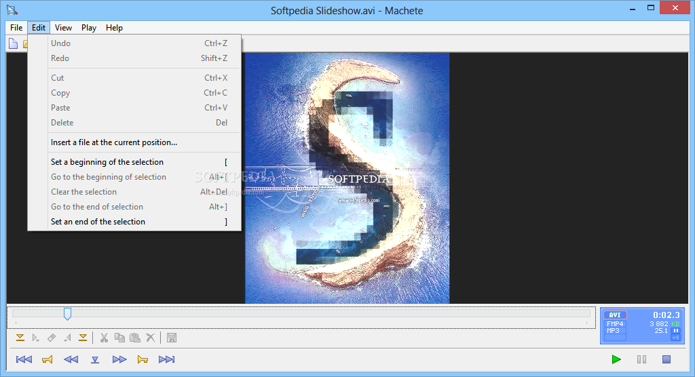The width and height of the screenshot is (695, 377).
Task: Choose Undo from the Edit menu
Action: tap(135, 43)
